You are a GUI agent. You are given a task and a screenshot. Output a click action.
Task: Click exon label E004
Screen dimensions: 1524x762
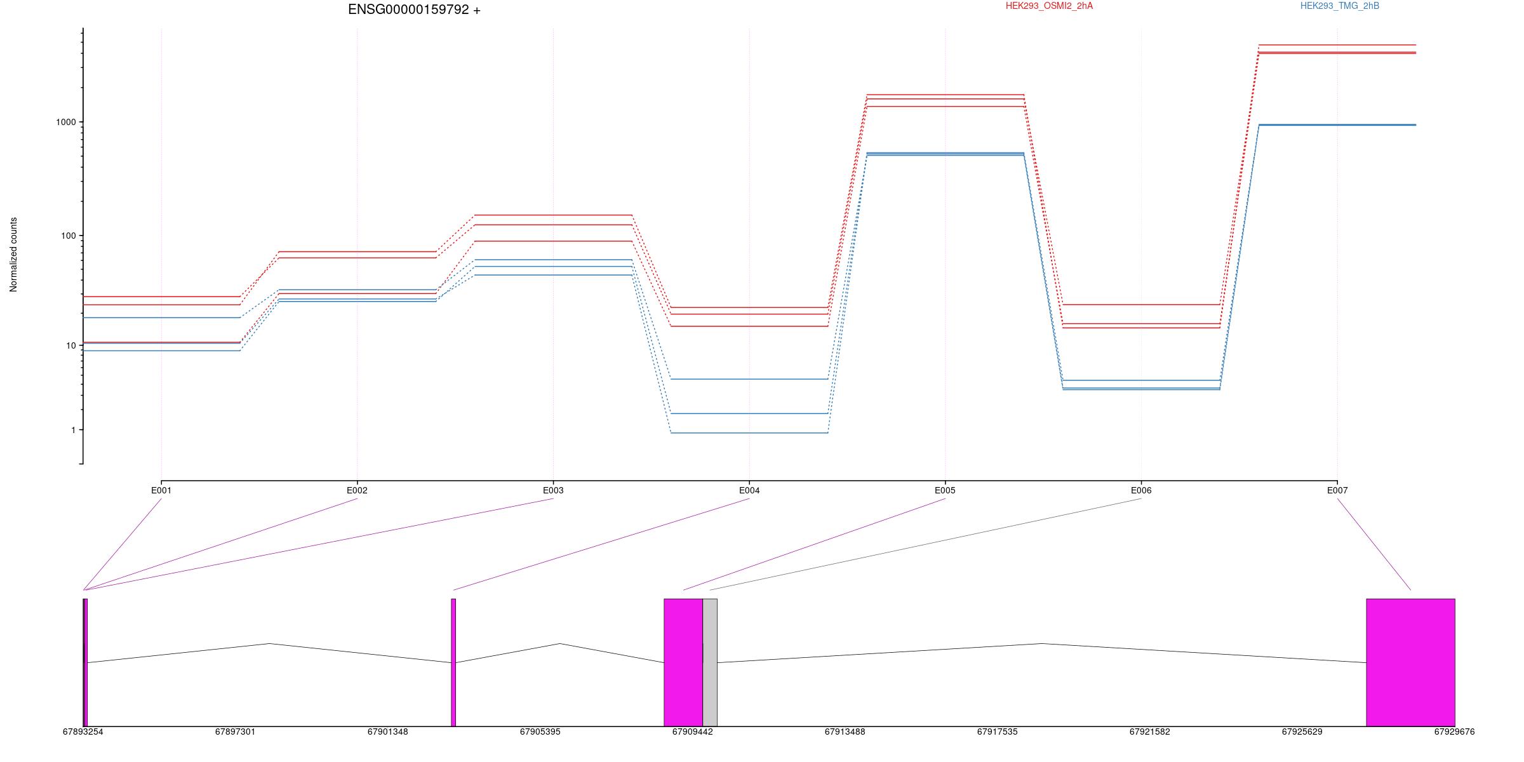[749, 490]
